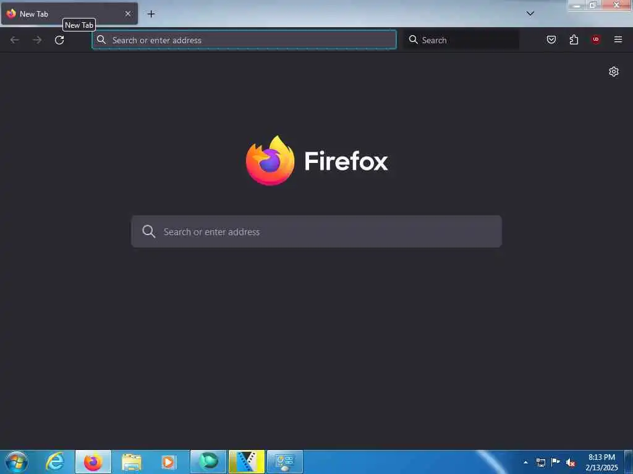The height and width of the screenshot is (474, 633).
Task: Click magnifier icon in Search box
Action: (x=413, y=39)
